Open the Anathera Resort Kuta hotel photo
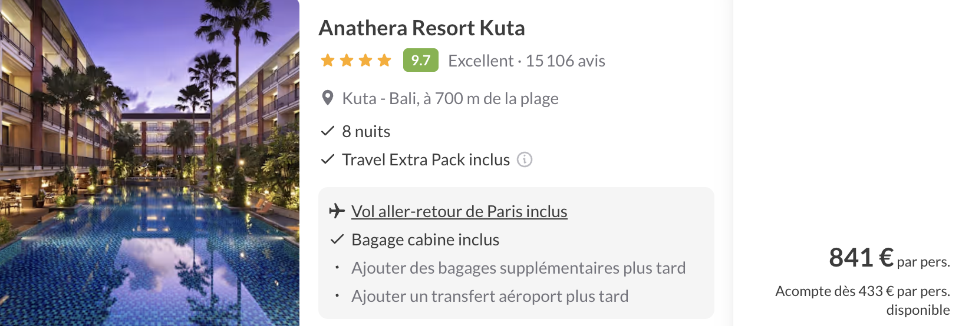 pyautogui.click(x=150, y=163)
